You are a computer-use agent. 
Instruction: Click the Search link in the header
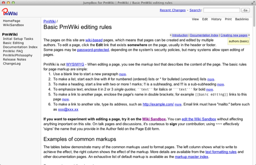tap(195, 10)
